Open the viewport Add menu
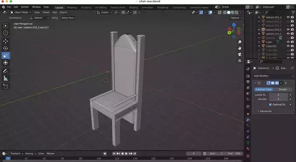This screenshot has height=162, width=296. 55,12
